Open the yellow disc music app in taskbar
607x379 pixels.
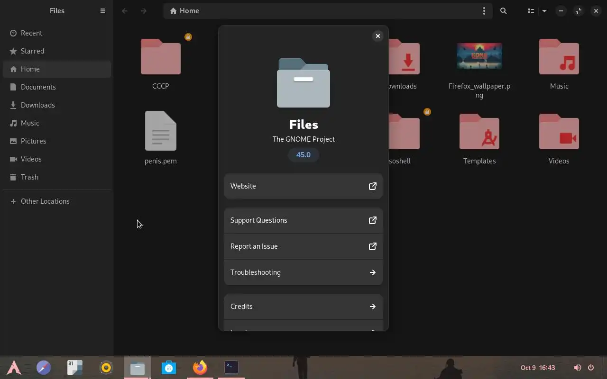[106, 367]
